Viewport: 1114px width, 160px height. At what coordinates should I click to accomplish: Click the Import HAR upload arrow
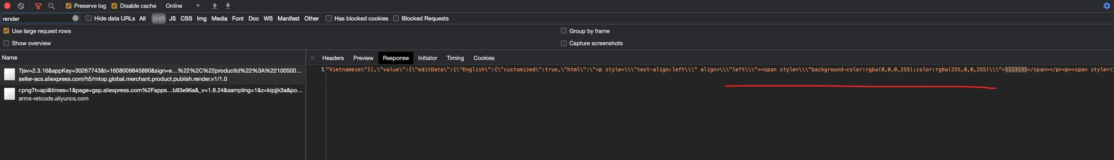click(x=215, y=6)
